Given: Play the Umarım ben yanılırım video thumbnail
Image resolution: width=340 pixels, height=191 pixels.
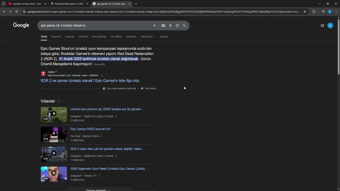Looking at the screenshot, I should pos(54,115).
